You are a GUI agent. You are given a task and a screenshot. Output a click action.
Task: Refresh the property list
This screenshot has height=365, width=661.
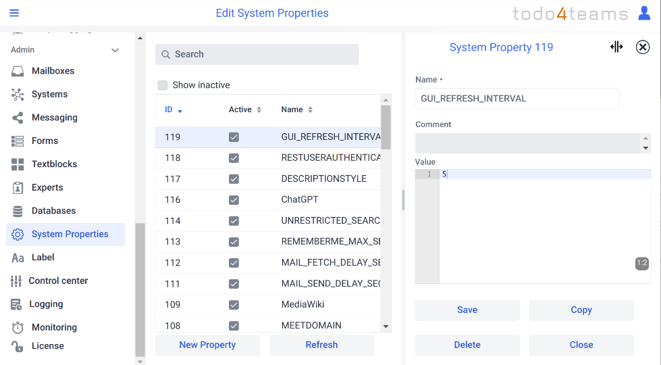pyautogui.click(x=321, y=345)
